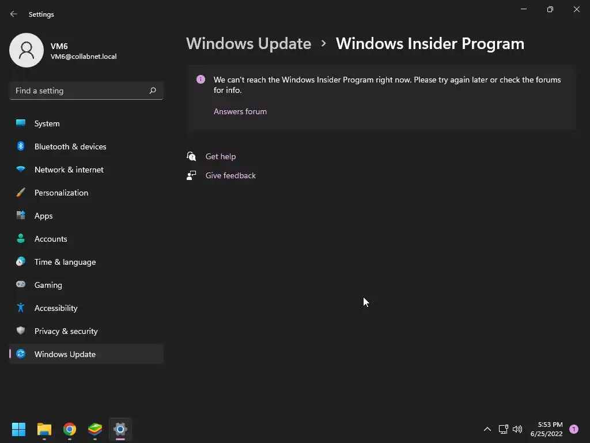
Task: Click the purple info icon in message
Action: pyautogui.click(x=201, y=80)
